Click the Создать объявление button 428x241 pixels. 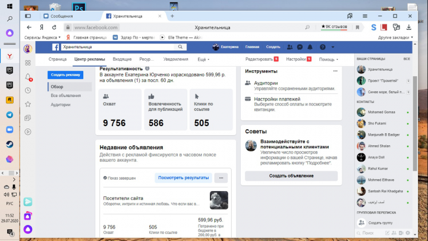(291, 176)
